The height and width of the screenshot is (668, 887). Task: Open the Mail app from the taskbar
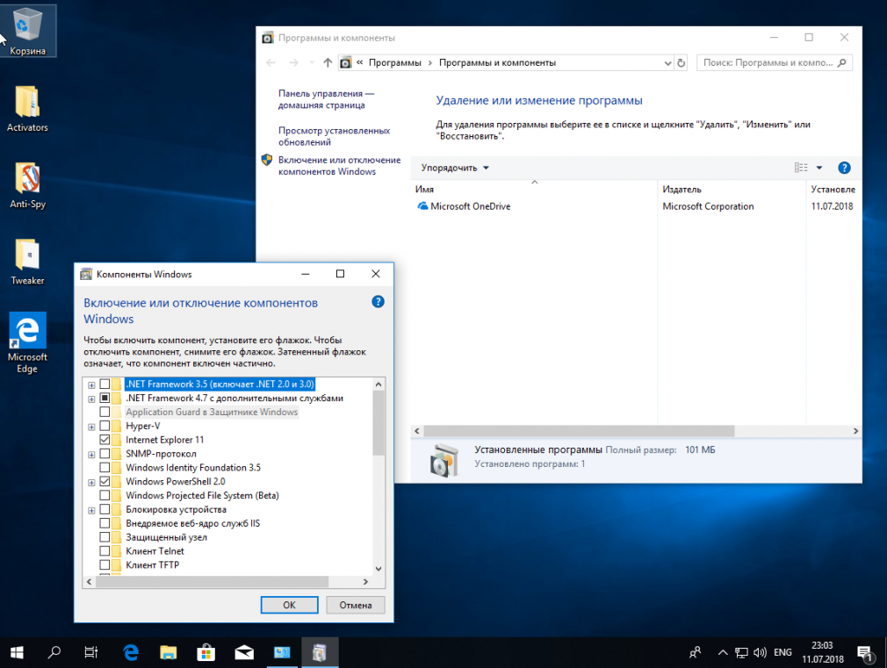(244, 653)
